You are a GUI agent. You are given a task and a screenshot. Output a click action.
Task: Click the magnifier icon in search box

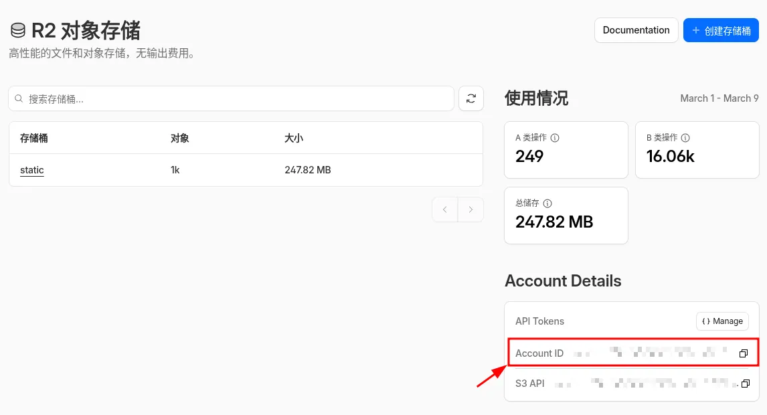pos(19,99)
